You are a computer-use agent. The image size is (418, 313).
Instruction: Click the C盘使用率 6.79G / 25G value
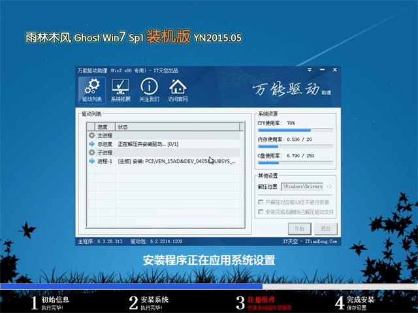[x=300, y=156]
